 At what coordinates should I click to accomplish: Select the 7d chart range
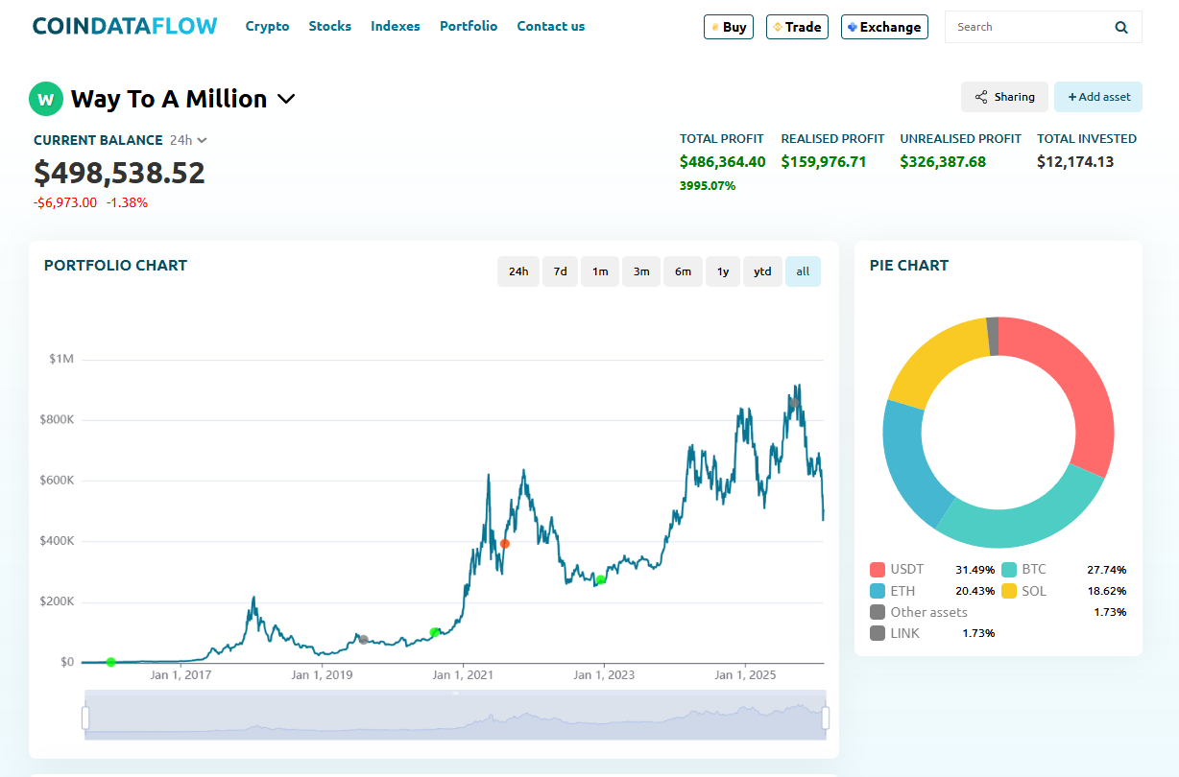[x=560, y=271]
